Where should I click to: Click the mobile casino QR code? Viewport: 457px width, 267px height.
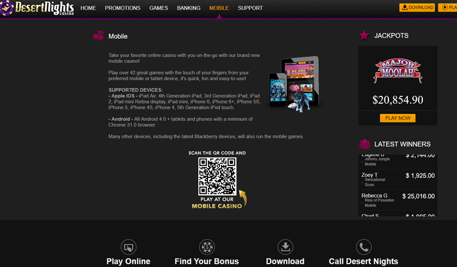pos(217,176)
